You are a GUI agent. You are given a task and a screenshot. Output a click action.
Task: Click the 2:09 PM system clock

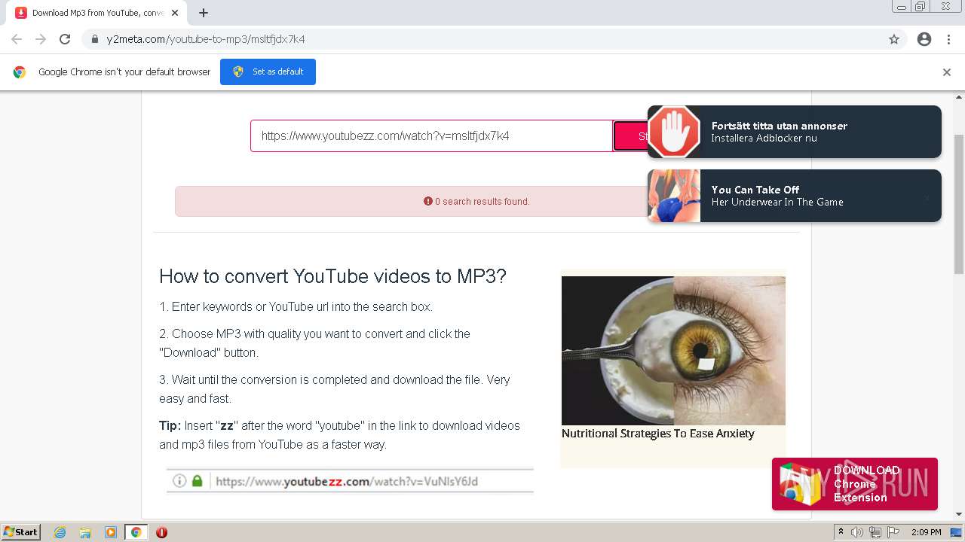(x=927, y=532)
